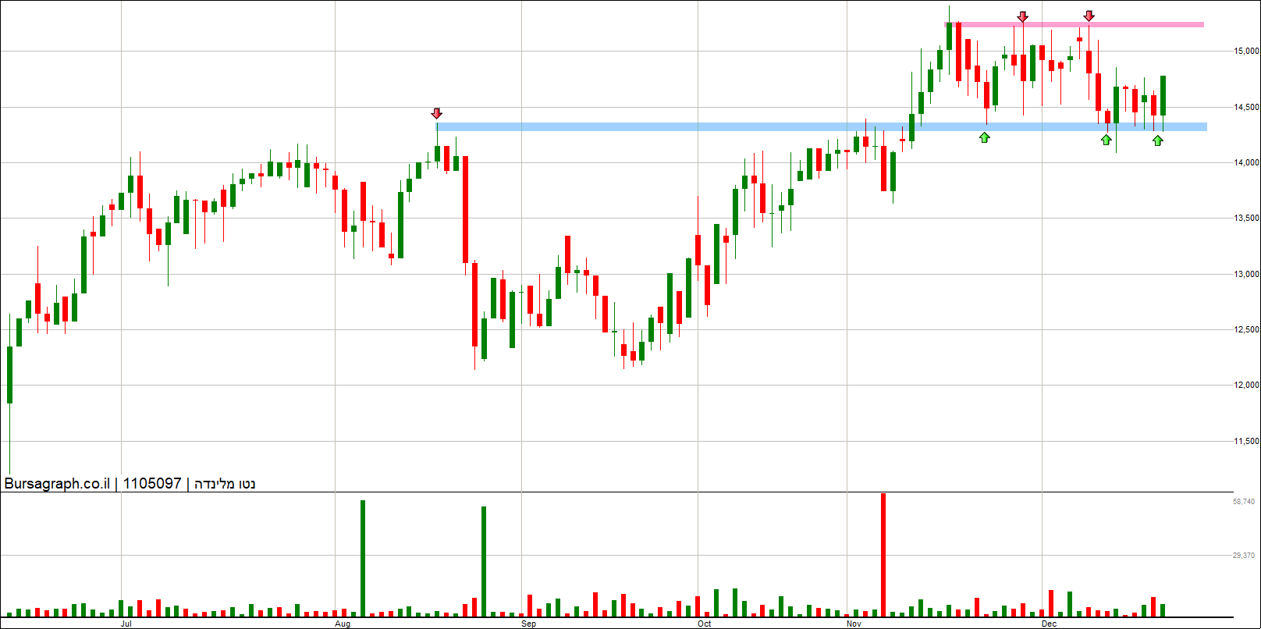Click the 15,000 price axis label
Viewport: 1261px width, 629px height.
(1246, 52)
